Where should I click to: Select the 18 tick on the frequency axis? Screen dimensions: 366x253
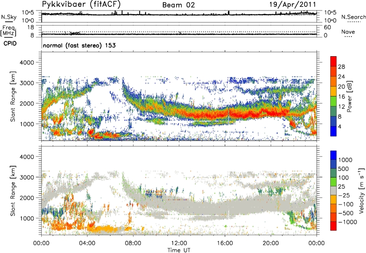click(x=30, y=27)
